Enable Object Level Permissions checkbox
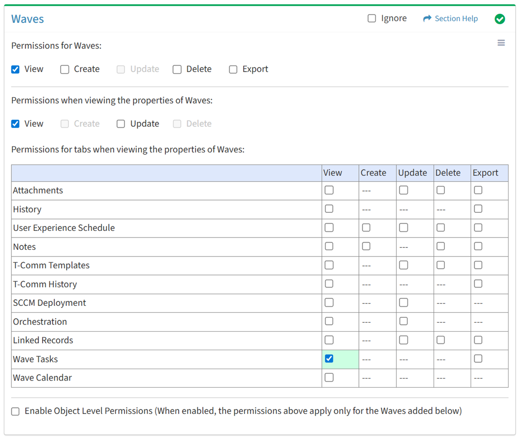 [x=16, y=411]
